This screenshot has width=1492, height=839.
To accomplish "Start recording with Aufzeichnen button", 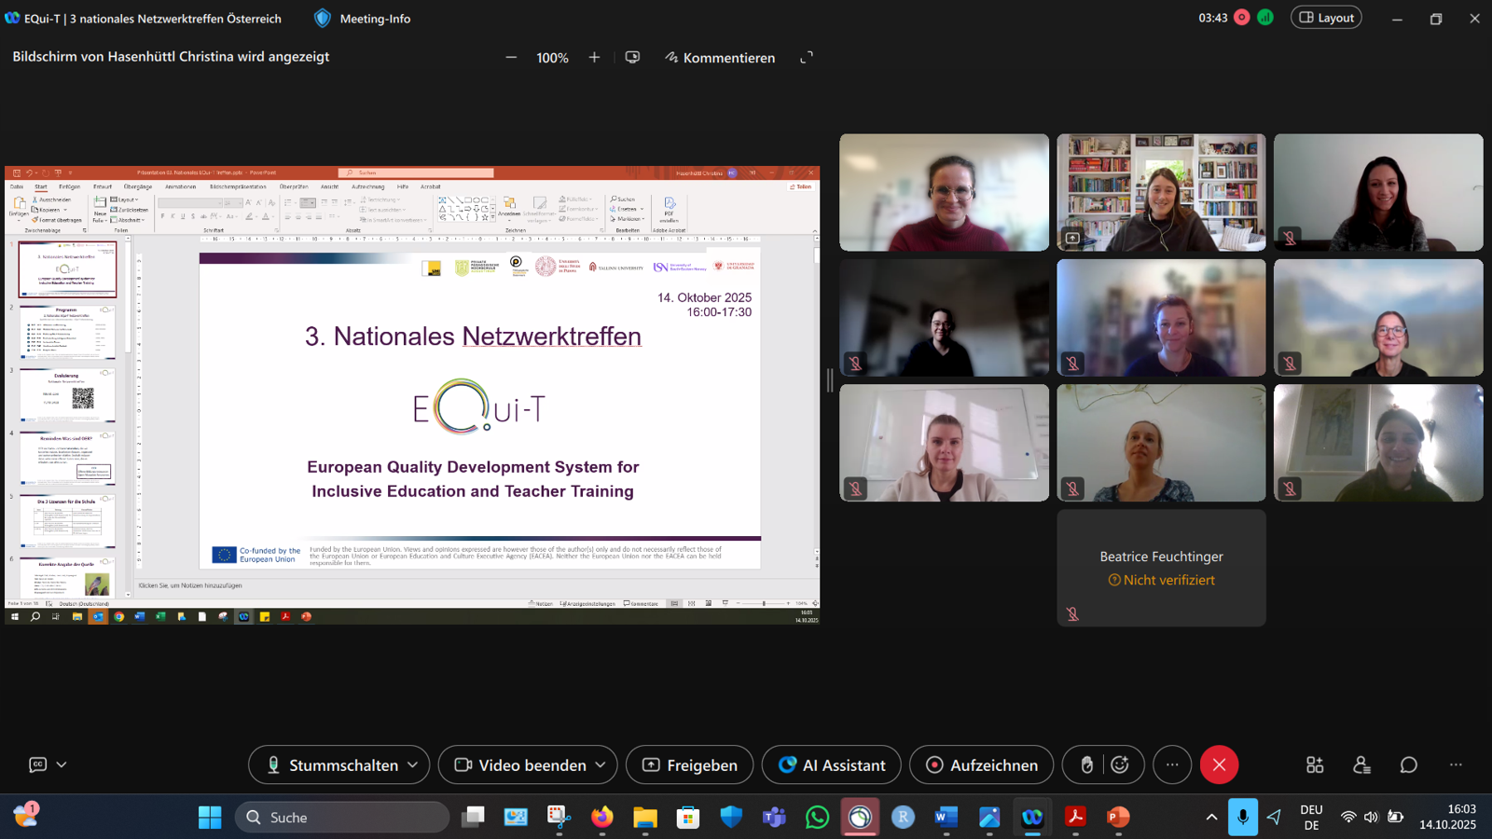I will coord(981,764).
